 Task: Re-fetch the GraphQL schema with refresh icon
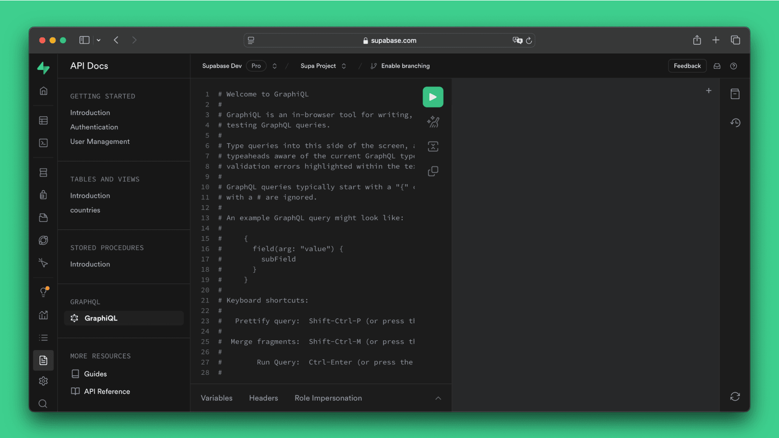(735, 396)
